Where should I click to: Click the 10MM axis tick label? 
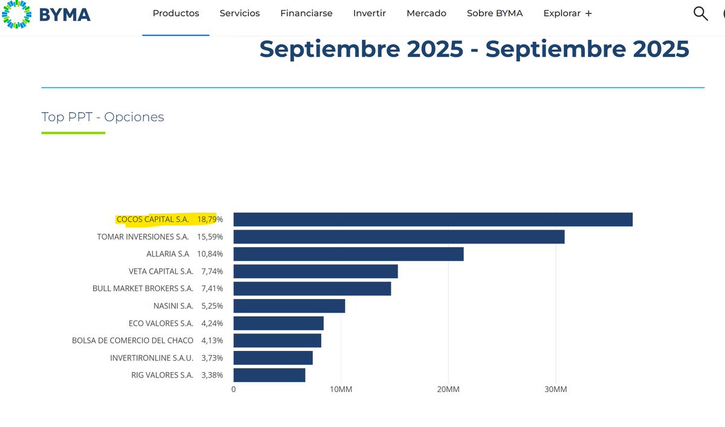(x=341, y=390)
